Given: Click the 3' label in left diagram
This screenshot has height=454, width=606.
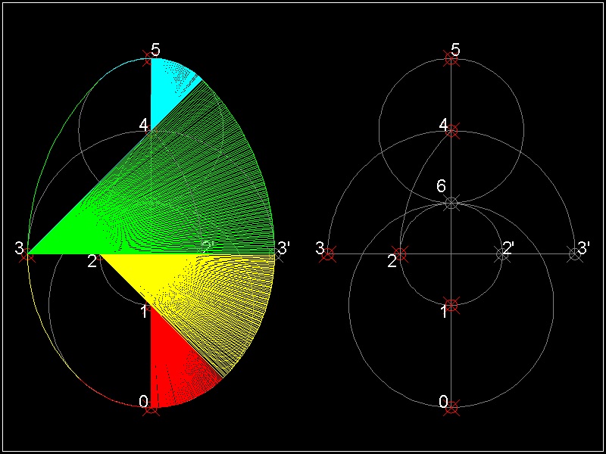Looking at the screenshot, I should pyautogui.click(x=284, y=247).
